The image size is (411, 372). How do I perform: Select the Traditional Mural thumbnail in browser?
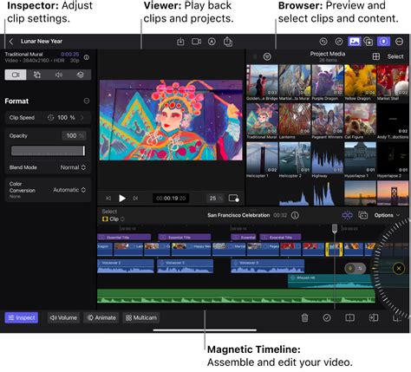[262, 119]
